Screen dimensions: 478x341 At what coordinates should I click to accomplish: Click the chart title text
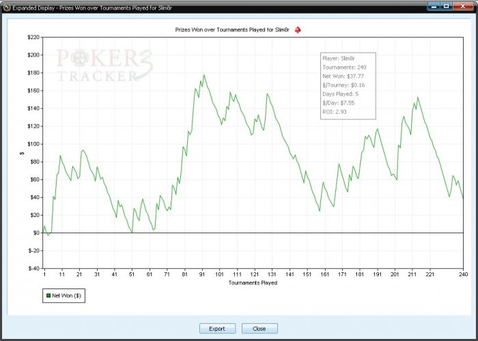[232, 30]
